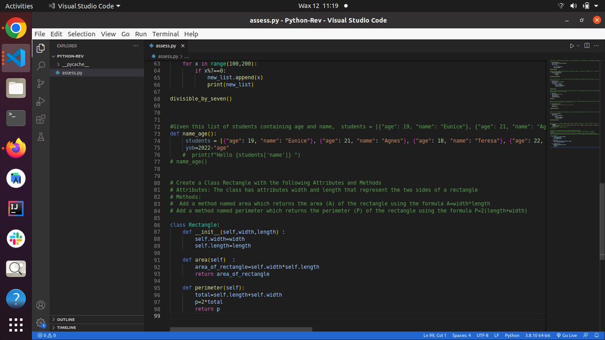Open Terminal from the dock
The height and width of the screenshot is (340, 605).
(x=16, y=118)
